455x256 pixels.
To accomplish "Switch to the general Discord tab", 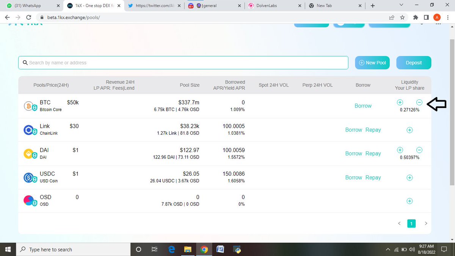I will click(215, 6).
